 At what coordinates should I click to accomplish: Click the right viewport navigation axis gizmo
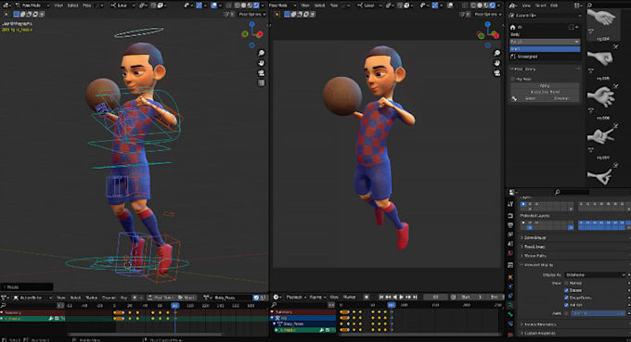488,33
